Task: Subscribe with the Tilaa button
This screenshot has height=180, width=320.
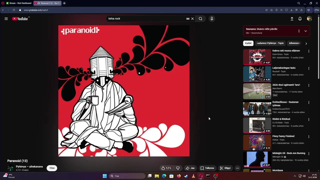Action: point(52,168)
